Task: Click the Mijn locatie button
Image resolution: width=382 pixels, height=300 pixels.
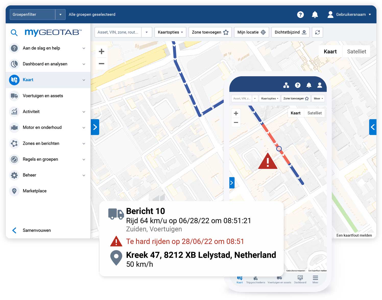Action: 252,32
